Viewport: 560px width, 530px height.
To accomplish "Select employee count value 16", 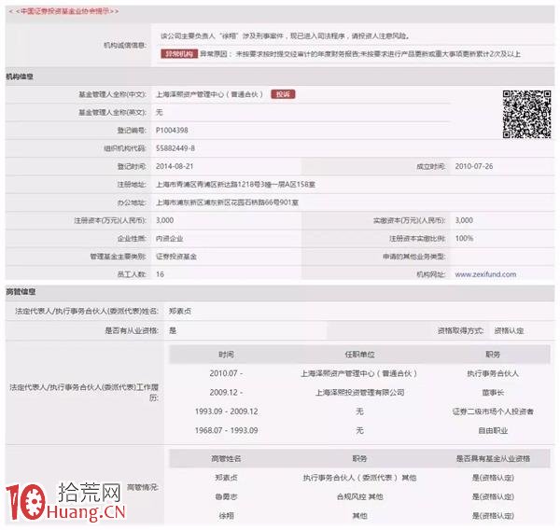I will pos(160,274).
